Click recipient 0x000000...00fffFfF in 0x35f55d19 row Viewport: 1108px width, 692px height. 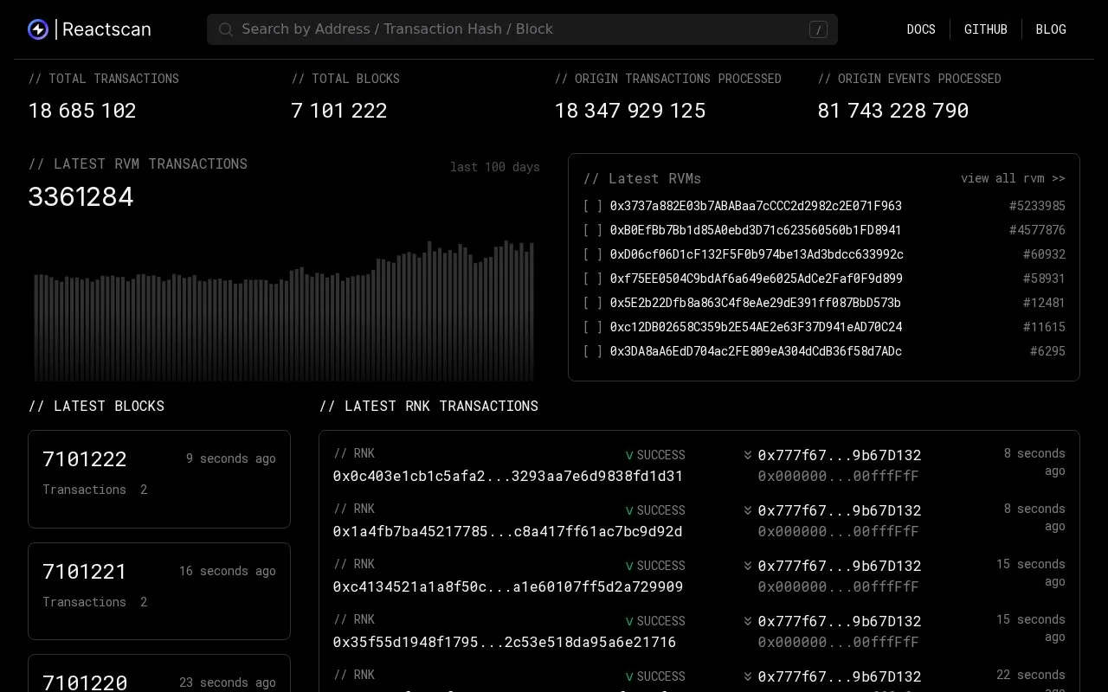point(838,642)
